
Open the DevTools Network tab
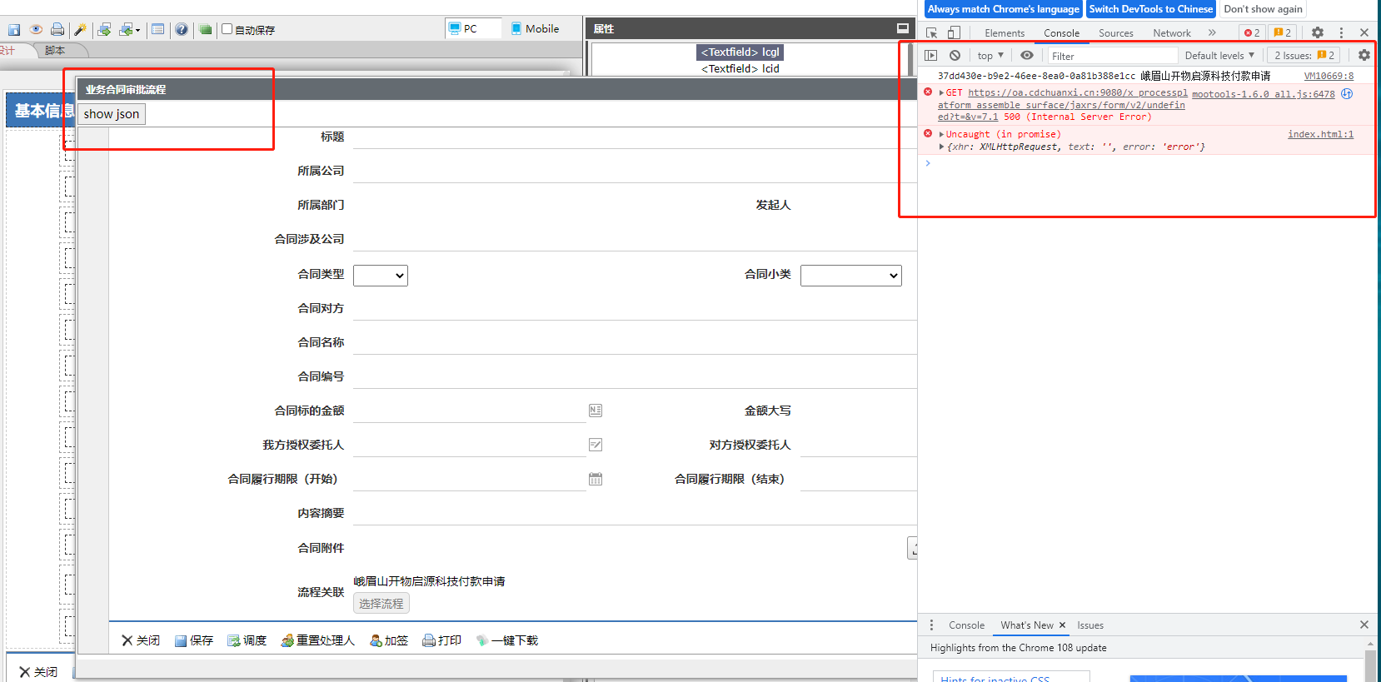click(1172, 33)
